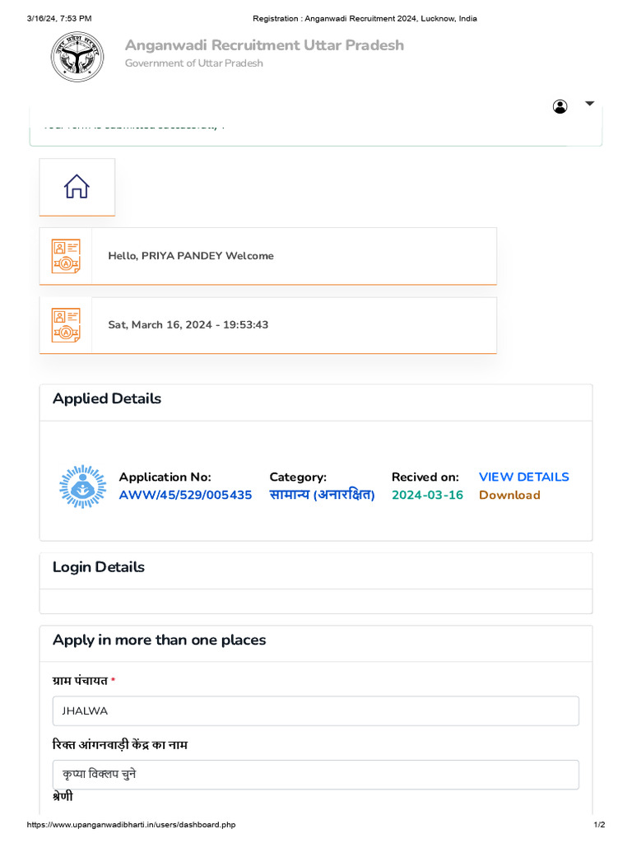Click the श्रेणी label
The image size is (632, 843).
pyautogui.click(x=63, y=796)
